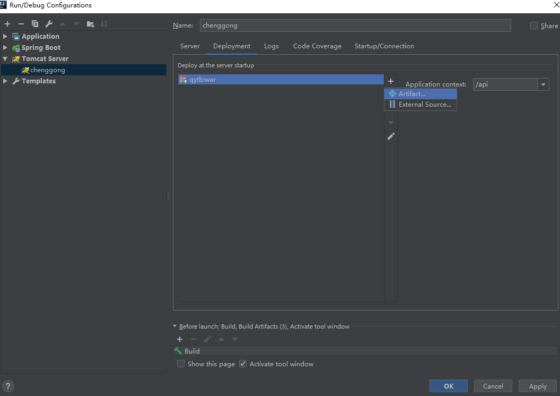Uncheck Activate tool window
Viewport: 560px width, 396px height.
coord(243,364)
